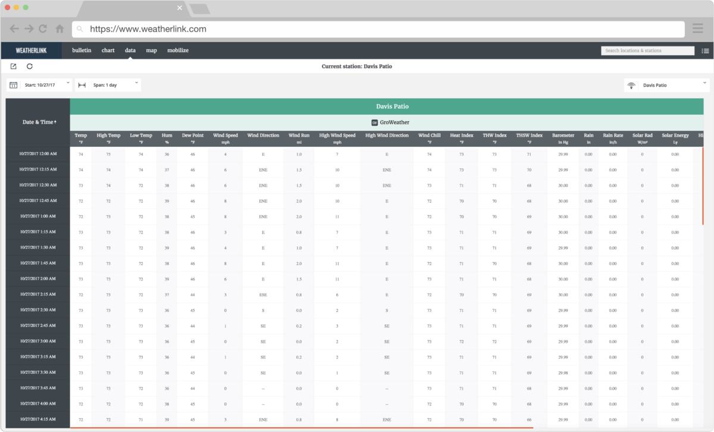Sort the table by Temp column
The image size is (714, 432).
coord(80,136)
